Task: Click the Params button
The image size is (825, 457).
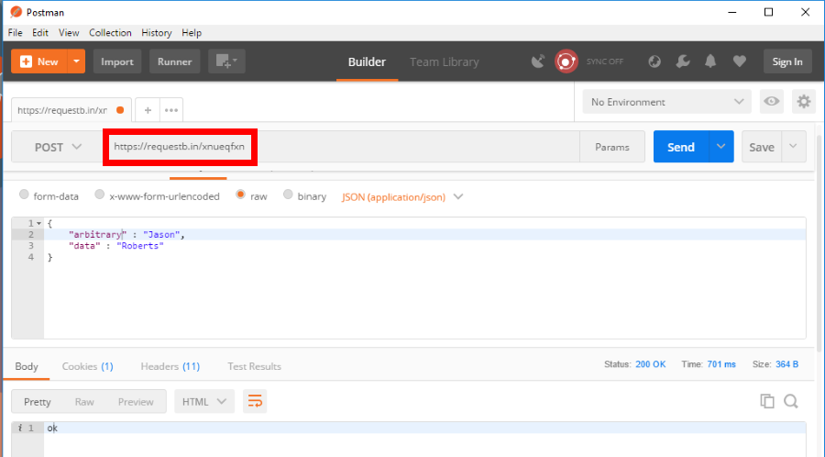Action: (x=612, y=147)
